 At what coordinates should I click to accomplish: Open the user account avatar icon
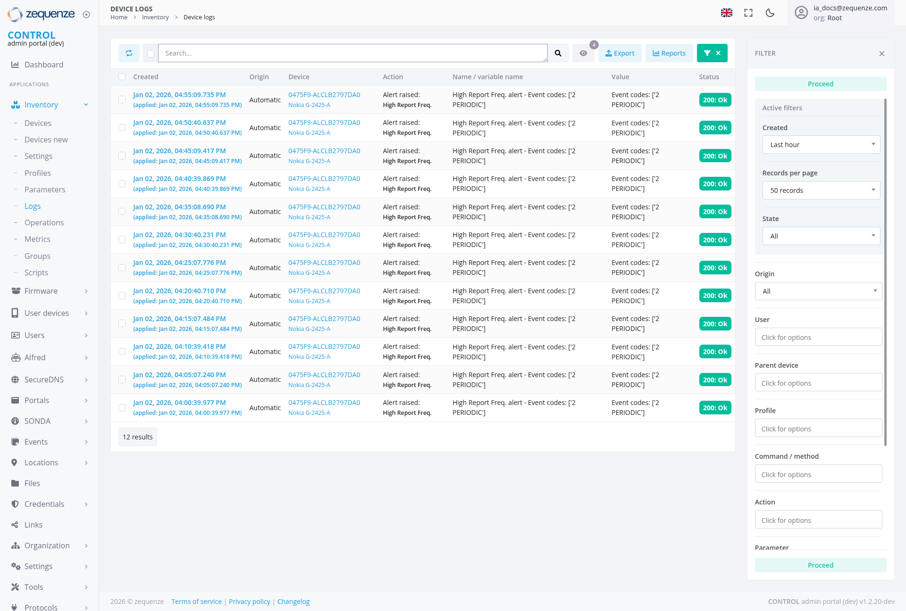coord(801,13)
